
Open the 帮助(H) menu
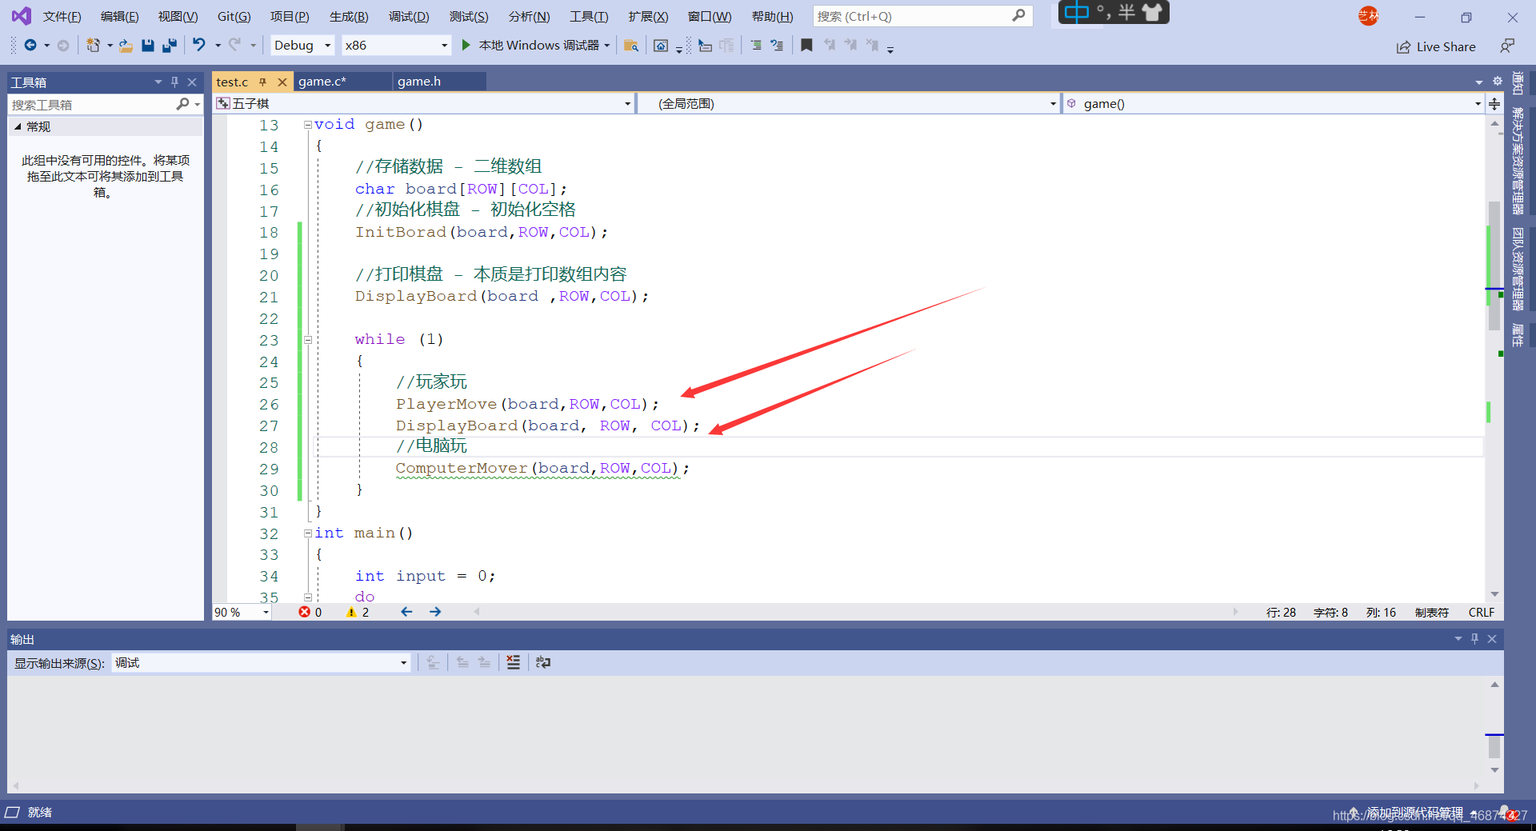coord(772,17)
